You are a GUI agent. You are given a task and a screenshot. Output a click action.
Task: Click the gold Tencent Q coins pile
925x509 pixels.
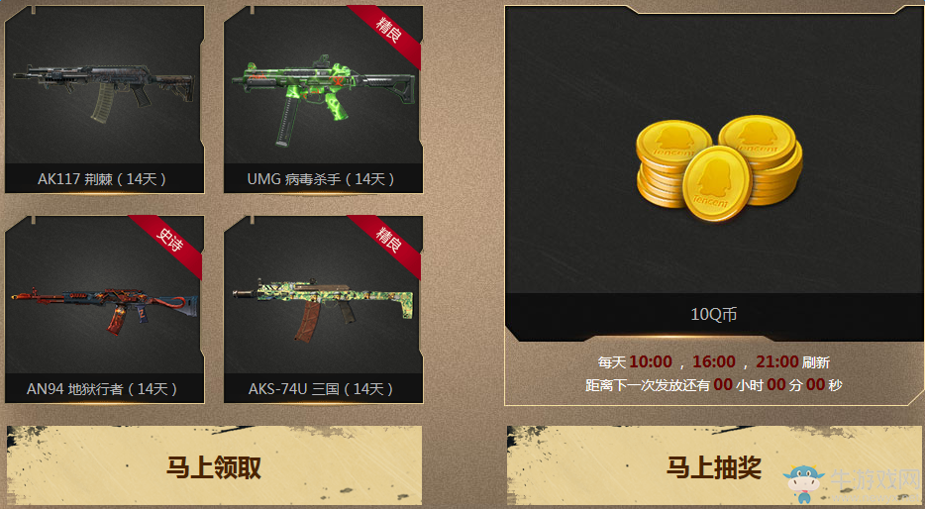tap(719, 168)
